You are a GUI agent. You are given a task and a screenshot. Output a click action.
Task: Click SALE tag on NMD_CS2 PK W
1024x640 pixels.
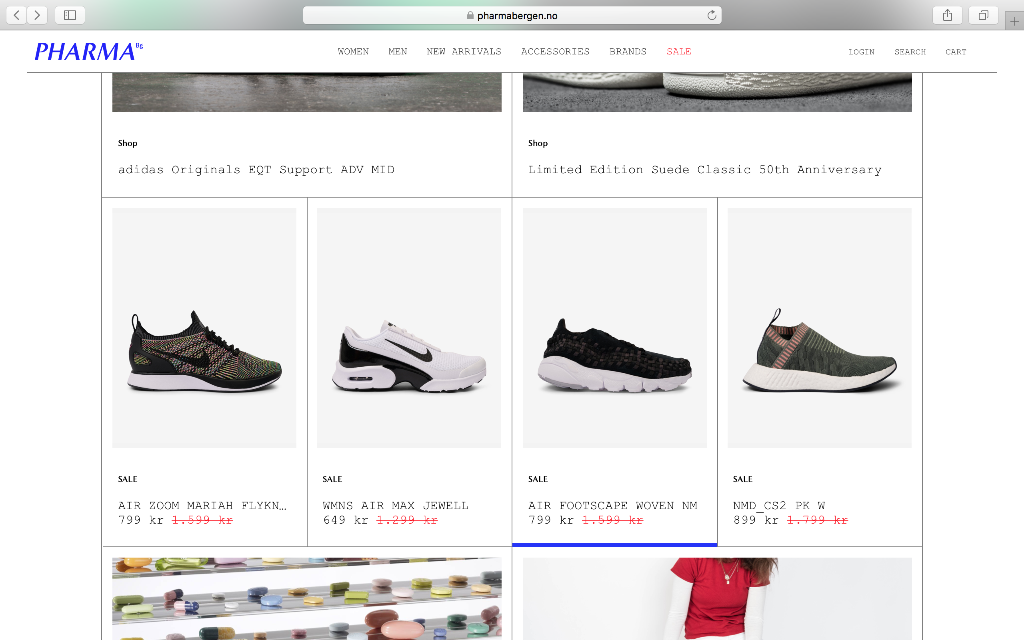click(743, 479)
